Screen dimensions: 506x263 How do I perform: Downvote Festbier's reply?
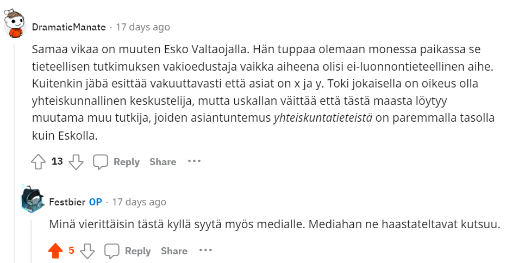coord(88,251)
